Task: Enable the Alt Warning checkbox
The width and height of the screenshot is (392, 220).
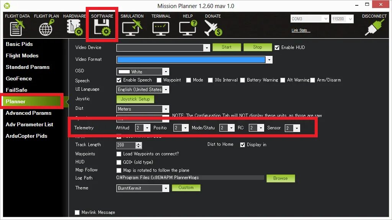Action: pyautogui.click(x=283, y=80)
